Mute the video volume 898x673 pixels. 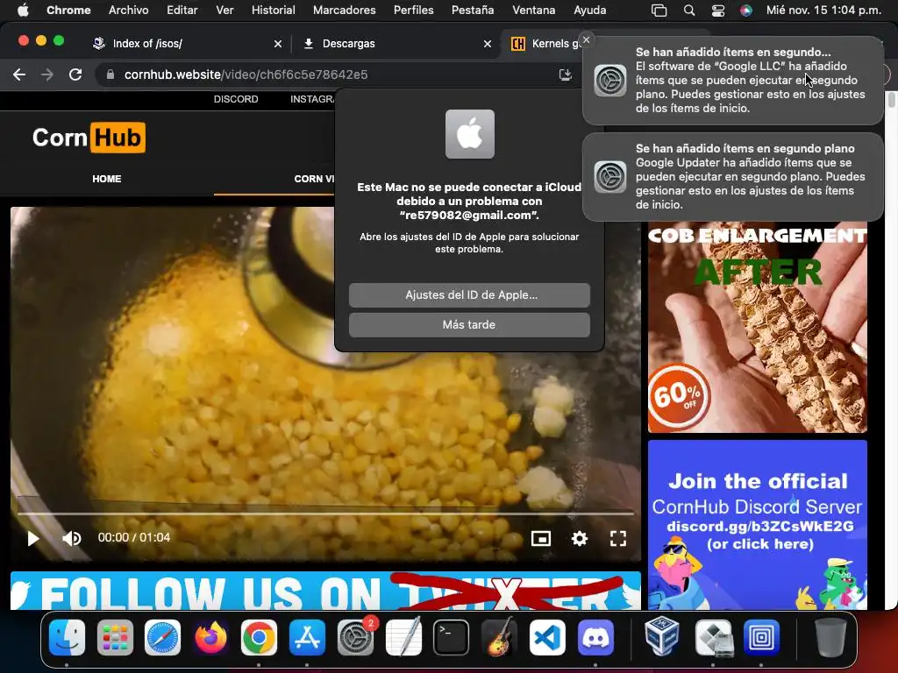pyautogui.click(x=72, y=538)
